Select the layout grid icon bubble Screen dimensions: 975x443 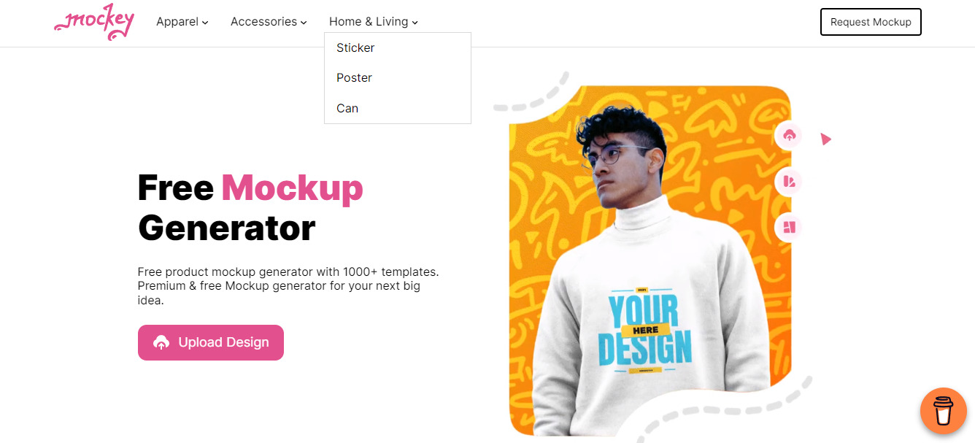point(789,227)
